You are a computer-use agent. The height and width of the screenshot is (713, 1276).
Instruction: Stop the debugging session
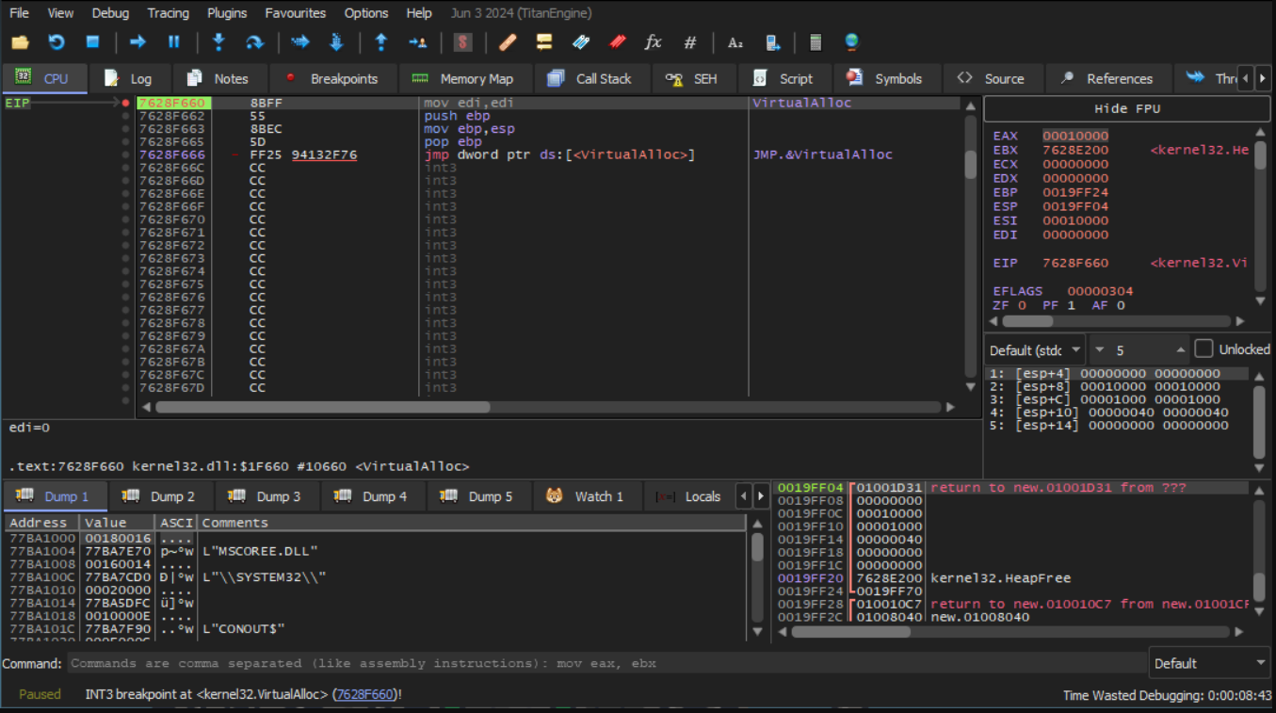tap(92, 42)
